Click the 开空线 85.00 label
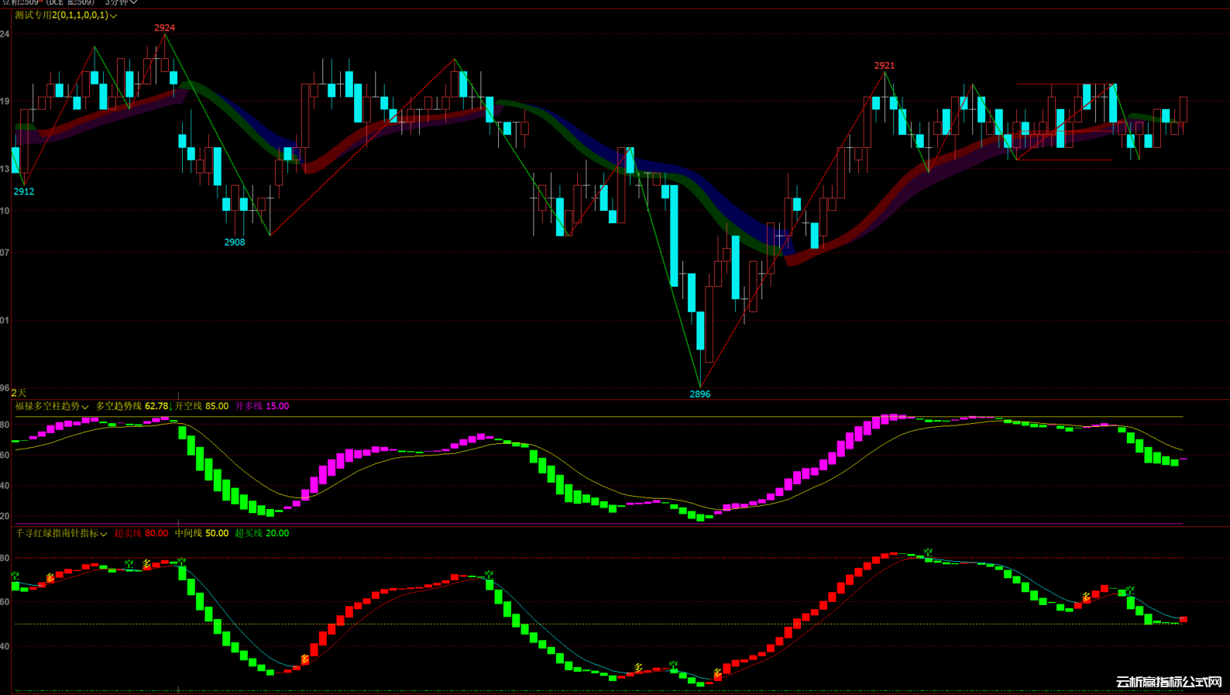The height and width of the screenshot is (695, 1230). click(x=201, y=407)
